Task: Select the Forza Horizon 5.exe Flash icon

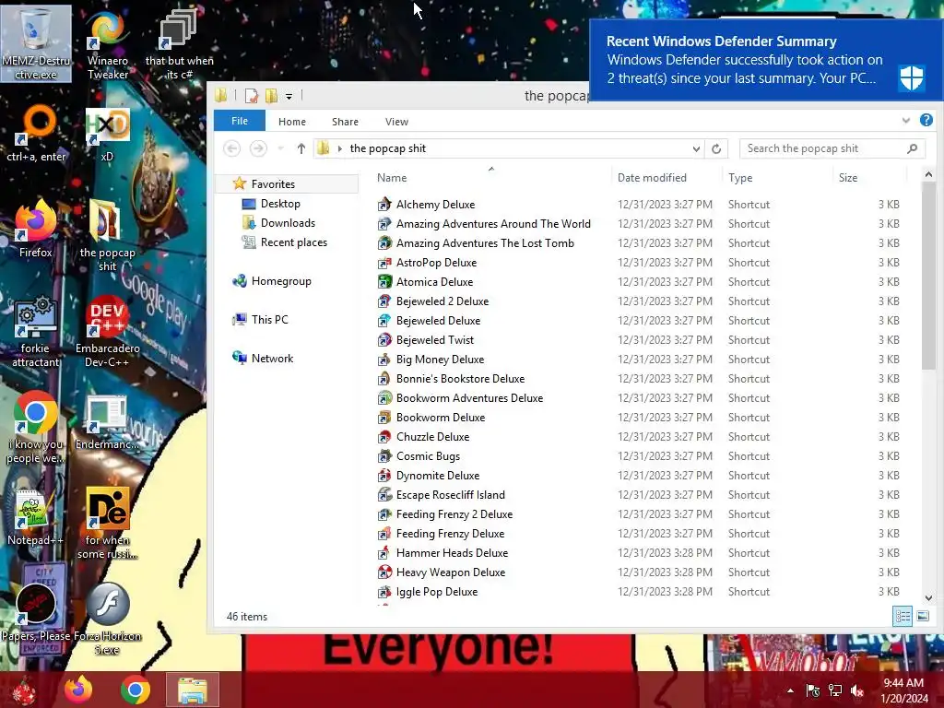Action: (107, 619)
